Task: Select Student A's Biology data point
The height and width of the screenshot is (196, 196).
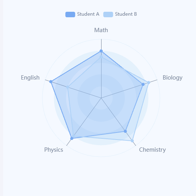Action: tap(143, 84)
